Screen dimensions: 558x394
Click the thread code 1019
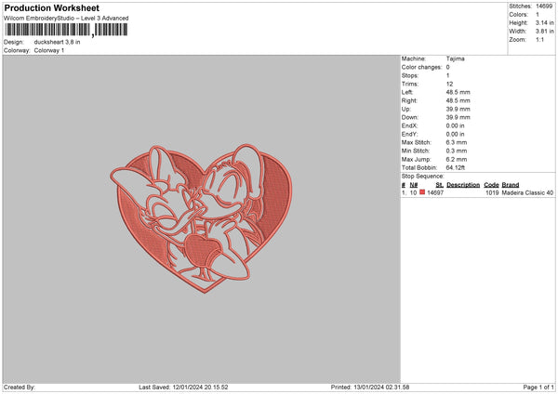(x=491, y=193)
